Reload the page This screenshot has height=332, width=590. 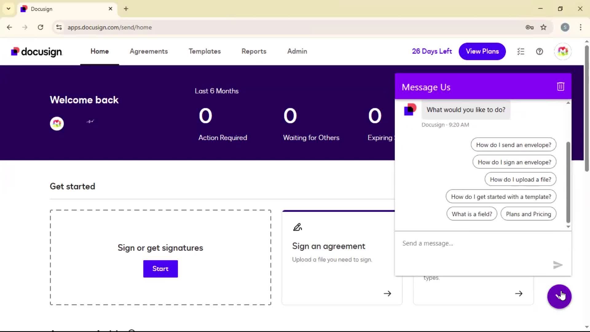41,27
